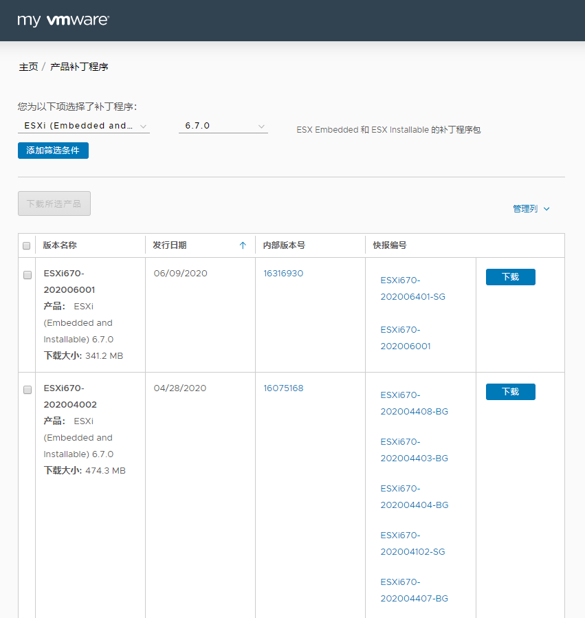Open the ESXi (Embedded and… product dropdown

click(x=84, y=126)
